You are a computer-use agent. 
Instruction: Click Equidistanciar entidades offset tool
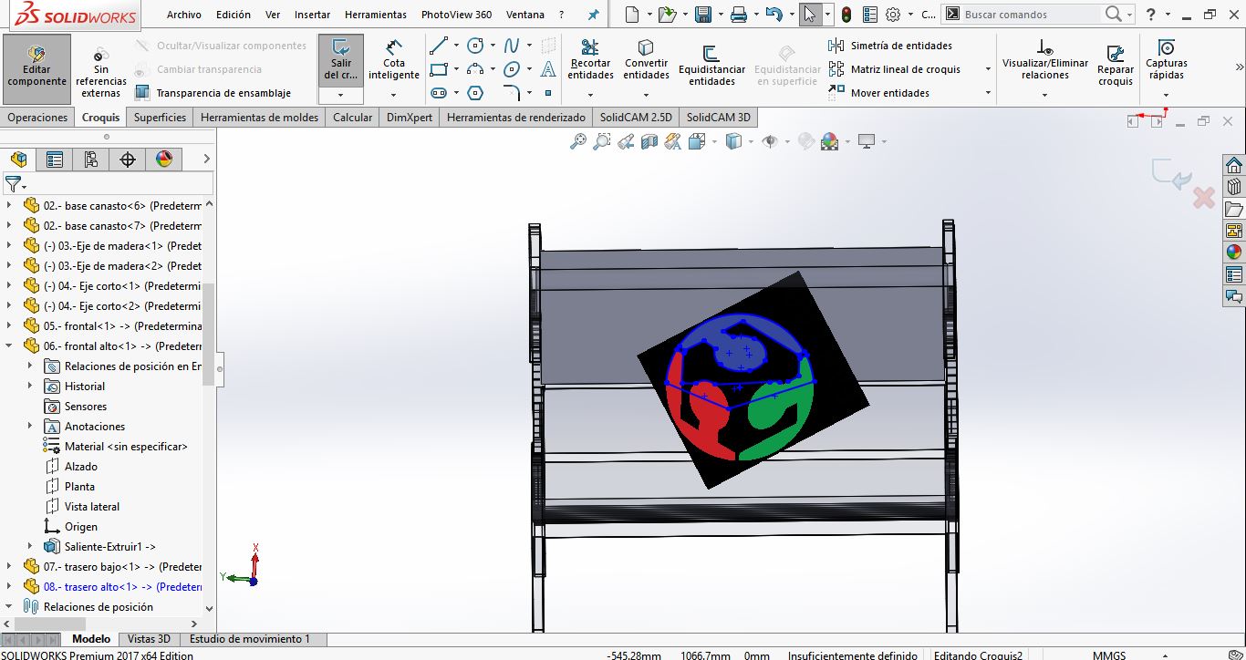712,66
